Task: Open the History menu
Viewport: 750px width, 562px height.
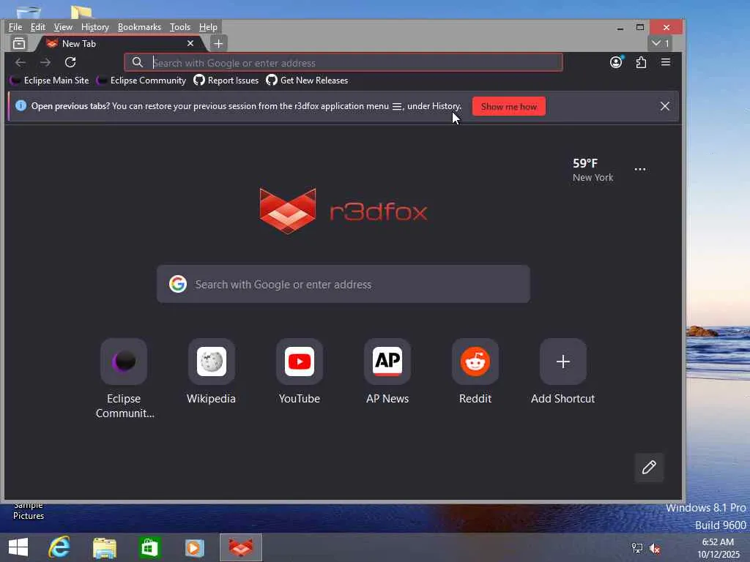Action: pyautogui.click(x=94, y=27)
